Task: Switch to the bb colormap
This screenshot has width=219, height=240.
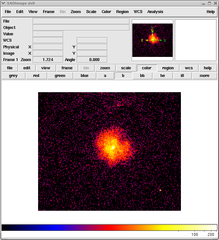Action: 142,76
